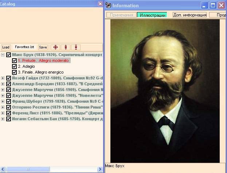The width and height of the screenshot is (227, 173).
Task: Uncheck the Макс Брух album checkbox
Action: coord(8,55)
